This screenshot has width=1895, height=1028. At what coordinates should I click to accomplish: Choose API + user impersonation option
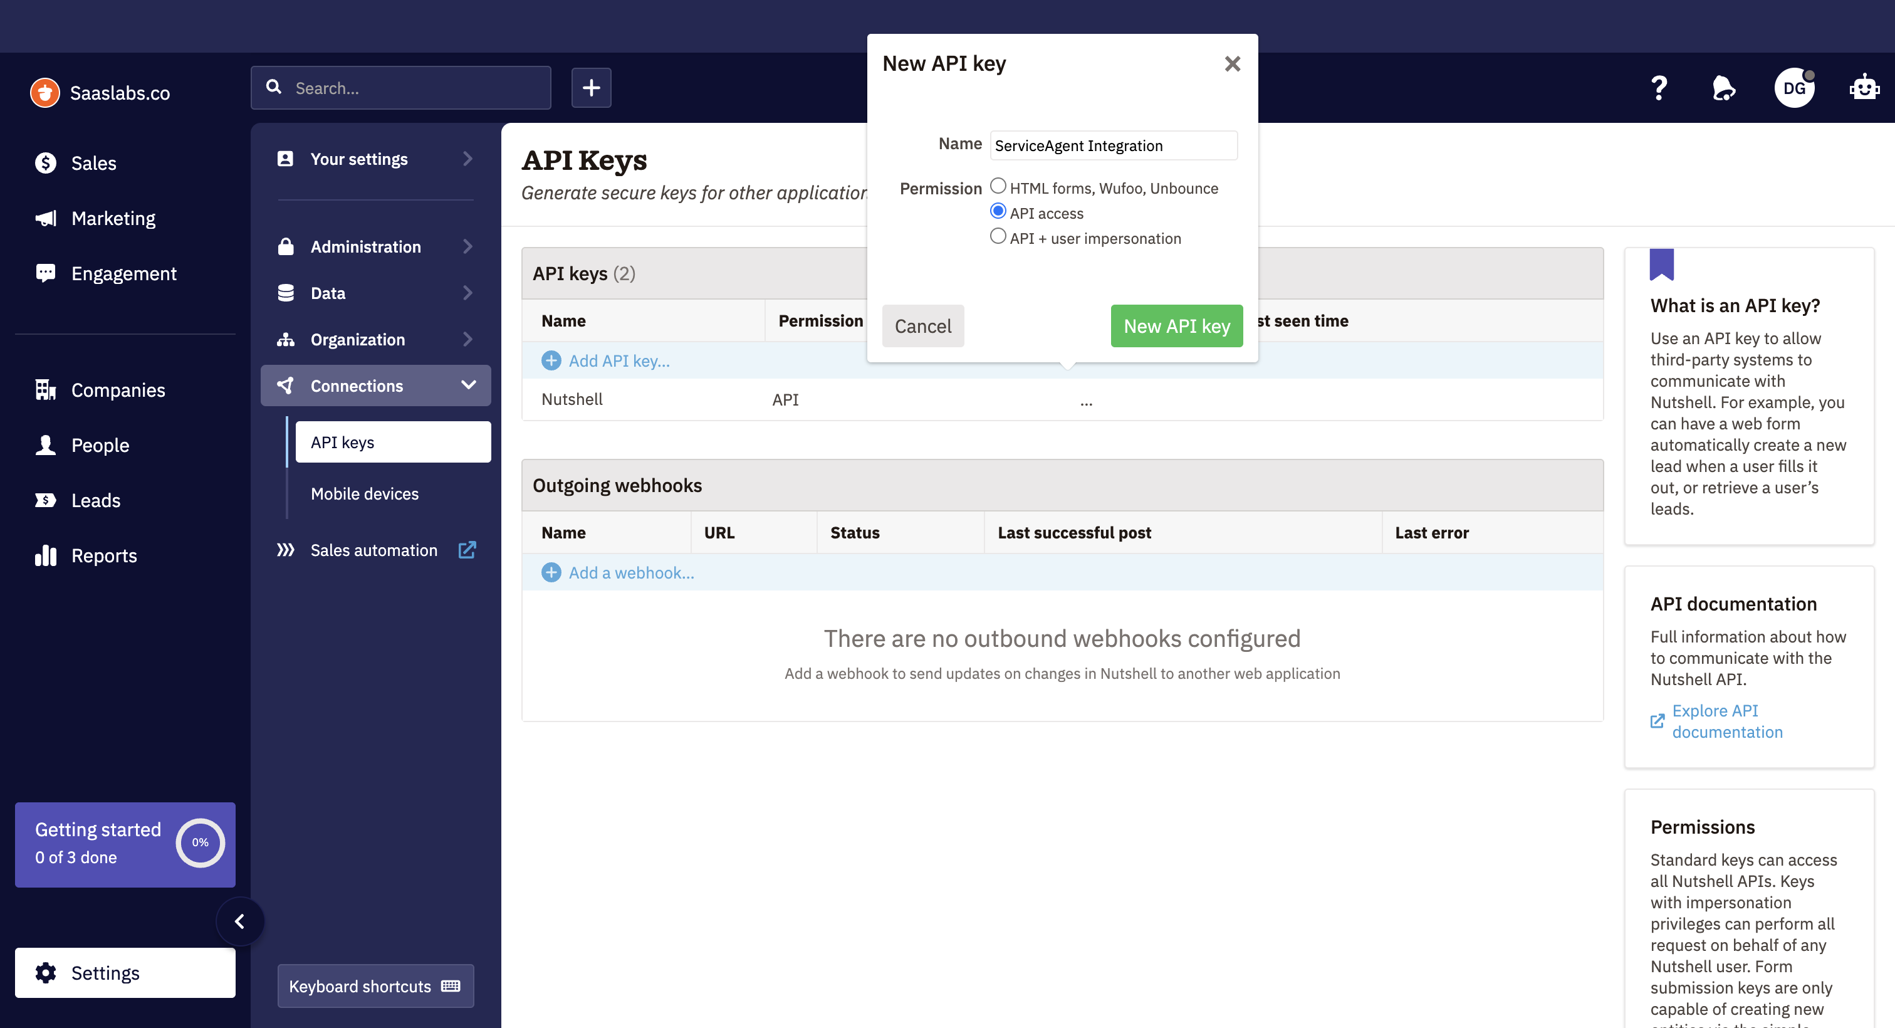(x=998, y=236)
